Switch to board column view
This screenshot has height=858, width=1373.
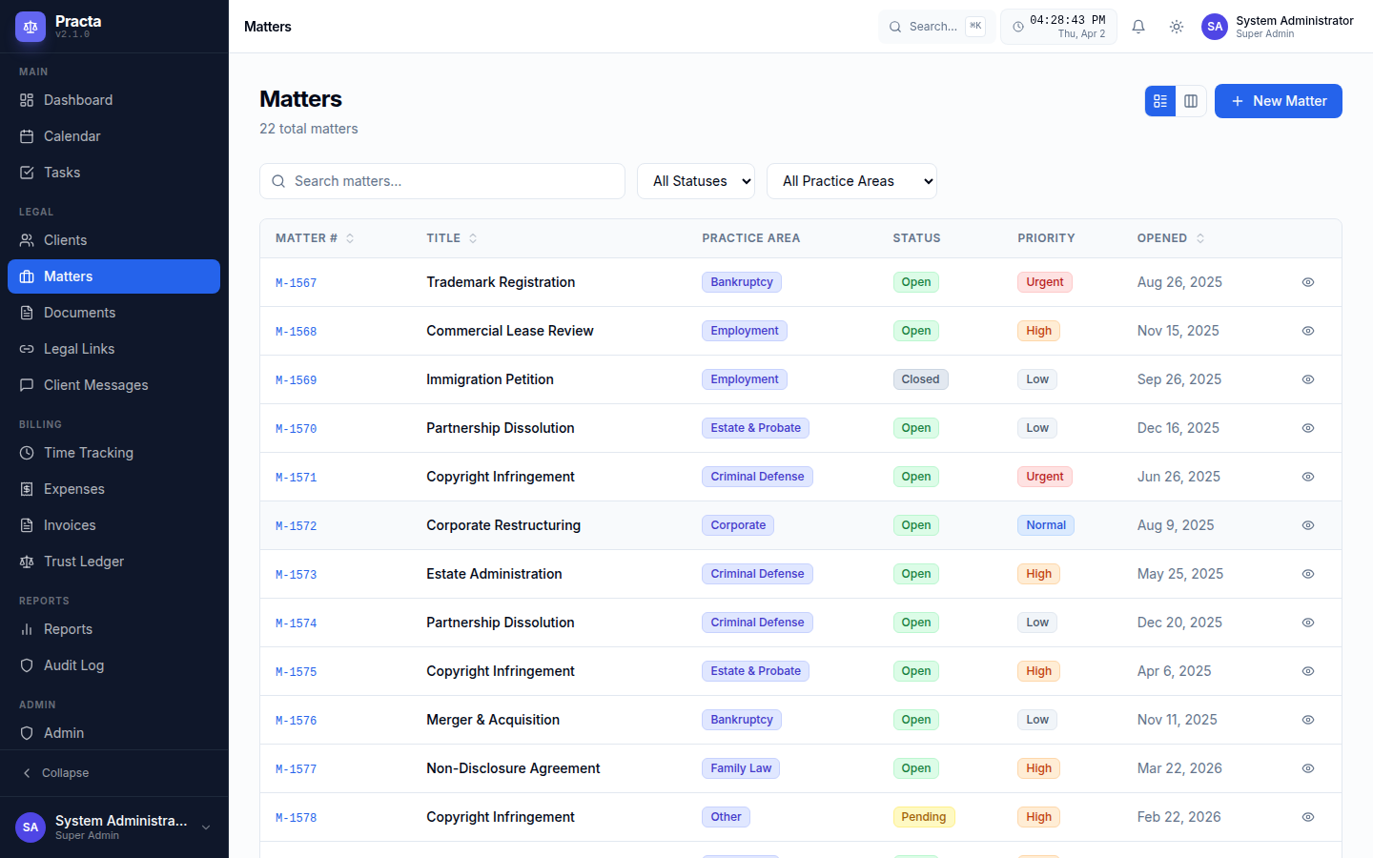(x=1191, y=101)
